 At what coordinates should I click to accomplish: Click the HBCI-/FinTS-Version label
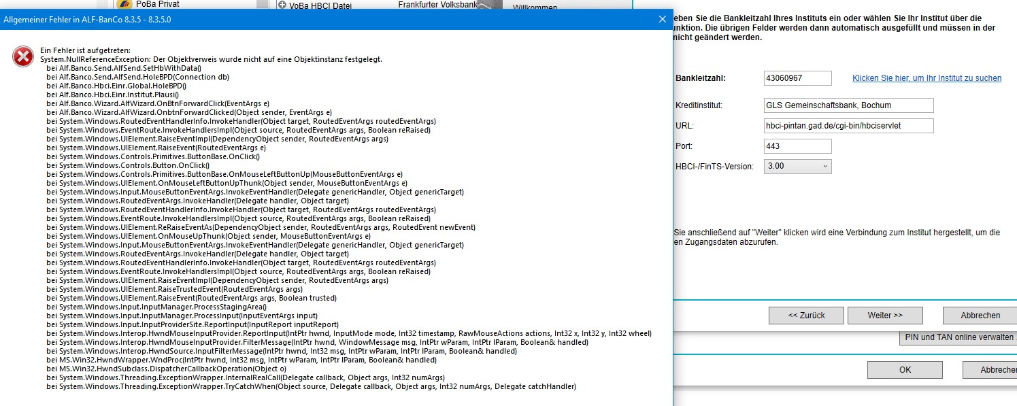pos(714,167)
